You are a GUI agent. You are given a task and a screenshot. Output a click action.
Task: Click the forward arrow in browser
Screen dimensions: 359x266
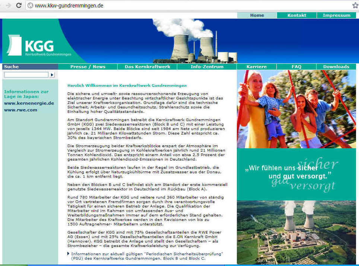(9, 5)
